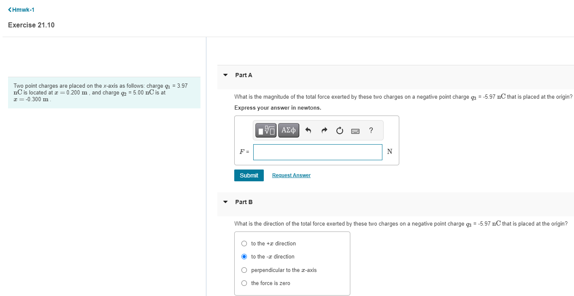Open the keyboard shortcuts icon in the equation toolbar
This screenshot has width=574, height=296.
click(x=355, y=131)
